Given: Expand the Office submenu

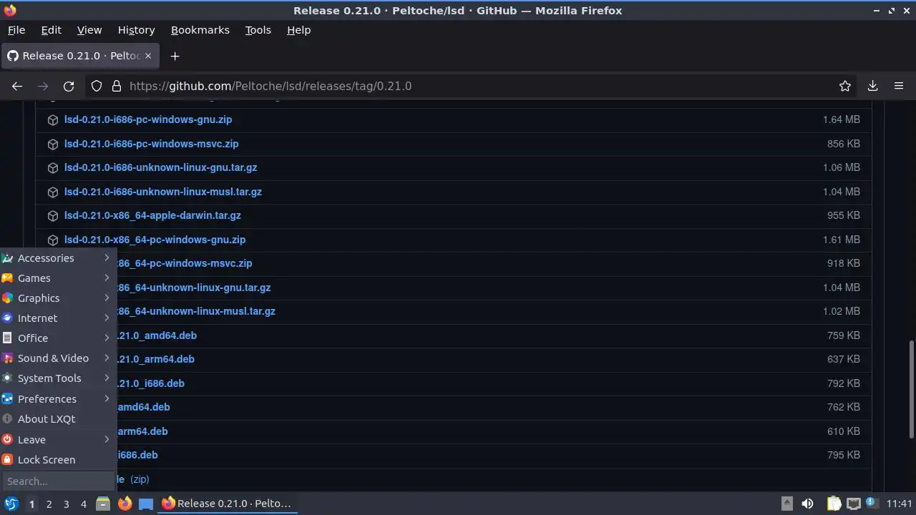Looking at the screenshot, I should [x=57, y=338].
